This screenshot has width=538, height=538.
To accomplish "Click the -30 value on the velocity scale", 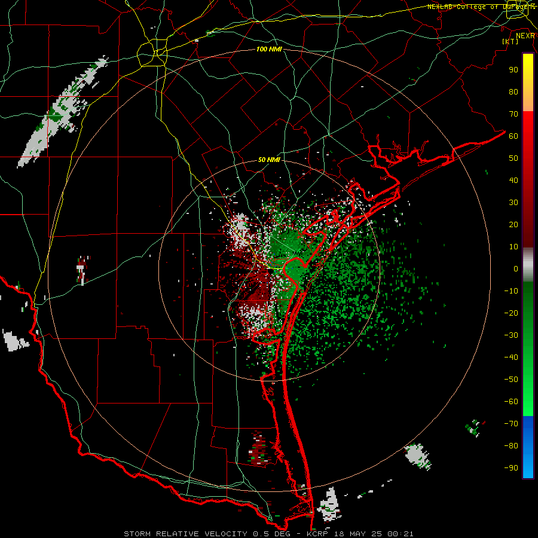I will point(511,335).
